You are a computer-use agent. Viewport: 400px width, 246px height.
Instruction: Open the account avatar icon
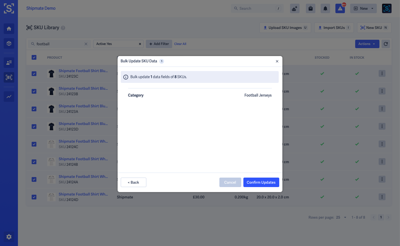tap(387, 8)
